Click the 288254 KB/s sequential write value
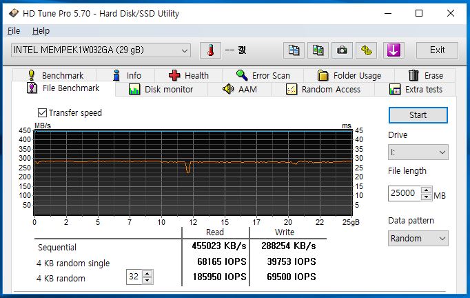This screenshot has width=470, height=298. tap(288, 246)
